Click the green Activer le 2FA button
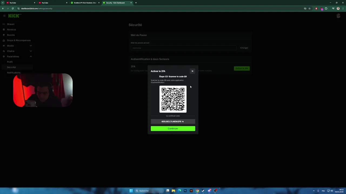 (x=242, y=68)
